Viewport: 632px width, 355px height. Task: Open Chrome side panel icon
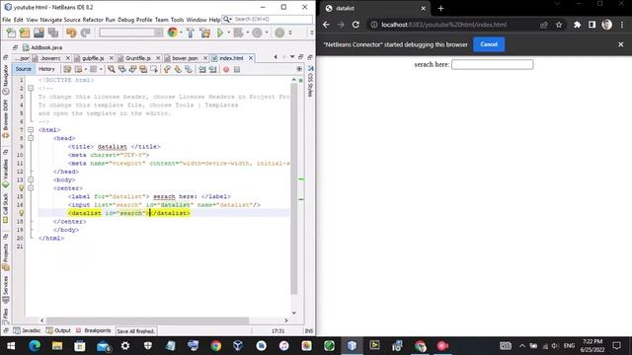click(592, 25)
